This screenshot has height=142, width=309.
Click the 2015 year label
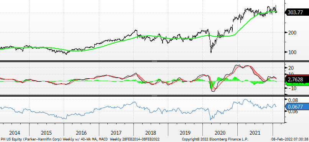pyautogui.click(x=46, y=133)
